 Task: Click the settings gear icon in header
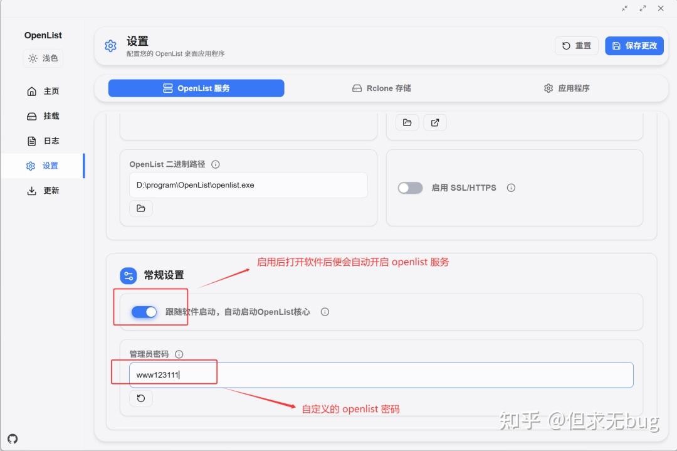click(x=110, y=46)
